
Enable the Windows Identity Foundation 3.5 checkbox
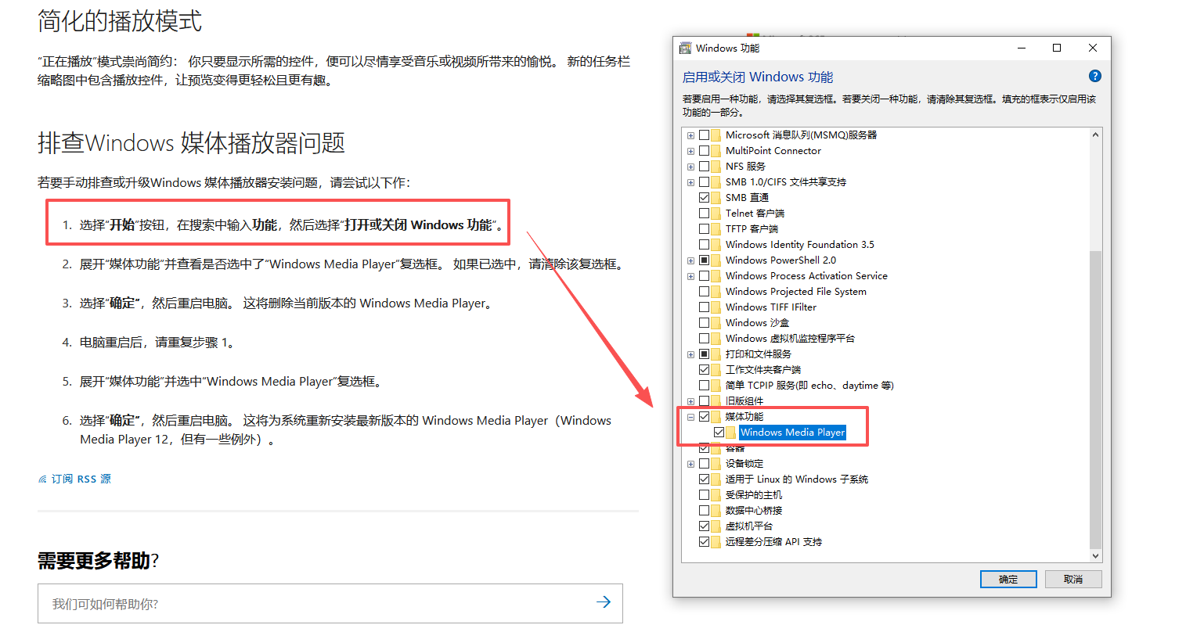[x=704, y=245]
